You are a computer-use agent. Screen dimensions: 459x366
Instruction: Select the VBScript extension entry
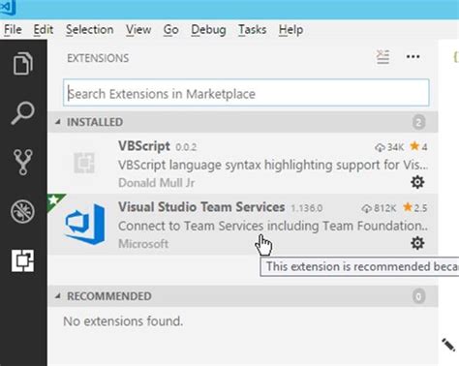(x=243, y=164)
